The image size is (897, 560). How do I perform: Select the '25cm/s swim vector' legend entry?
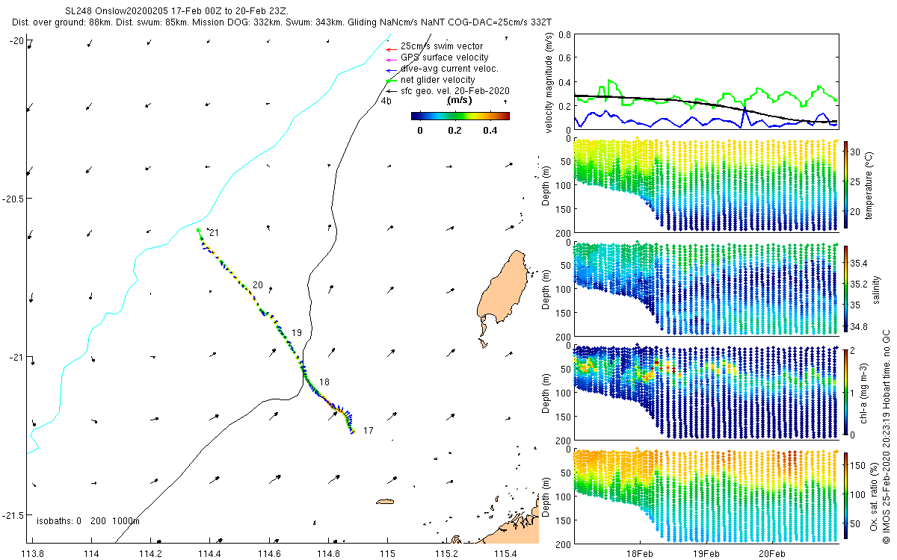(442, 46)
